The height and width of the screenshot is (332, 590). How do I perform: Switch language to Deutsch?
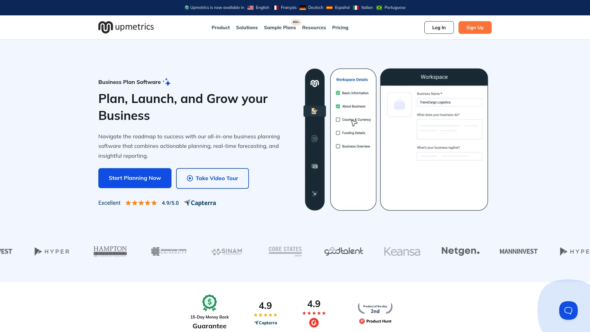pos(316,8)
